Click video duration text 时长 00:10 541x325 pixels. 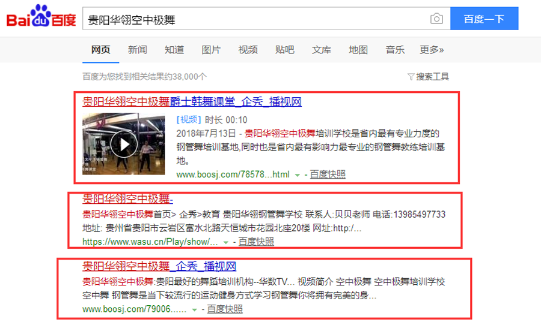[226, 120]
